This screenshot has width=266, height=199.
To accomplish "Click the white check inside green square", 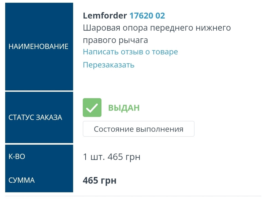I will (x=92, y=108).
